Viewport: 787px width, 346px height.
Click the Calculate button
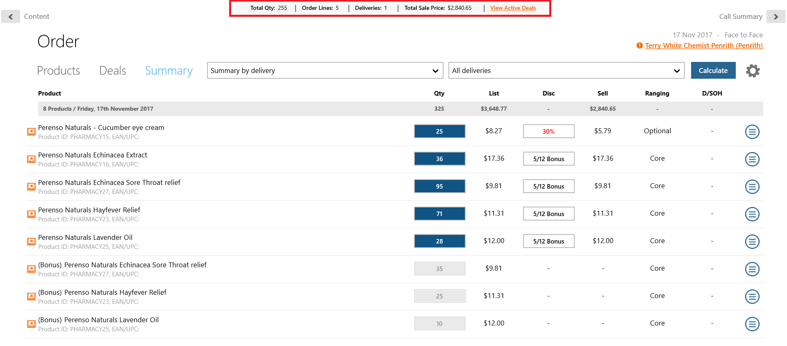click(713, 71)
